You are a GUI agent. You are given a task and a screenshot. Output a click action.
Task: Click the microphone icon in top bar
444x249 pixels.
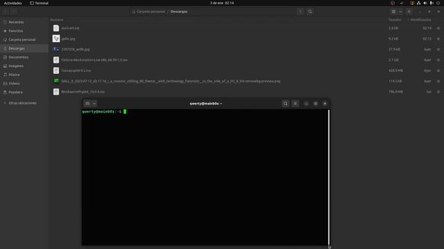click(x=432, y=3)
